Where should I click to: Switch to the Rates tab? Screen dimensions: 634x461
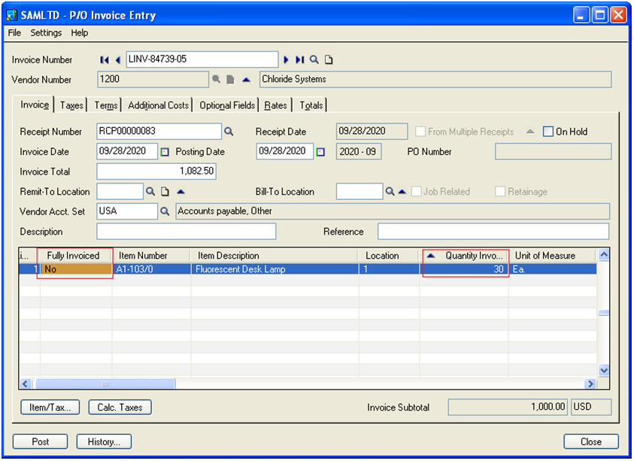coord(275,105)
